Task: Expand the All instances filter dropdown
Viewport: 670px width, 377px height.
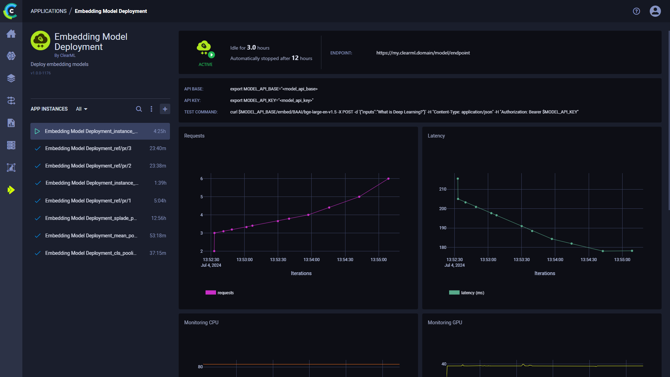Action: click(82, 109)
